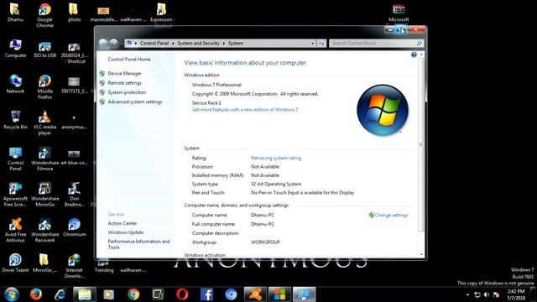The width and height of the screenshot is (537, 302).
Task: Click the Wondershare Filmora desktop icon
Action: coord(44,159)
